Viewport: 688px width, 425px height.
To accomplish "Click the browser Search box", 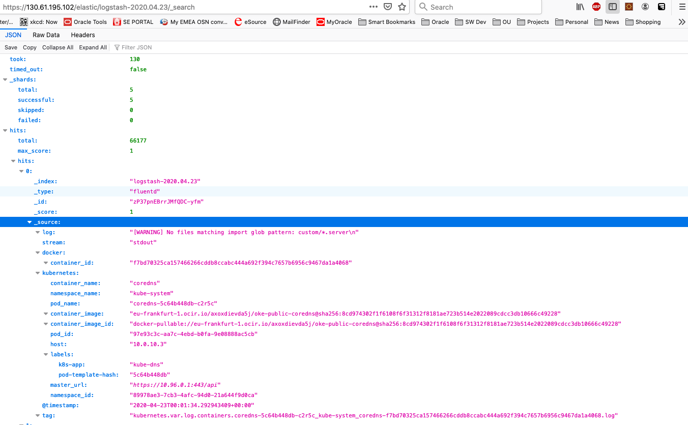I will (478, 7).
